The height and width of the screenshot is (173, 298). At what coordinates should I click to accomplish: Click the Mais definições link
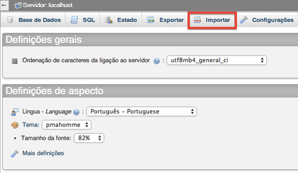[x=43, y=153]
